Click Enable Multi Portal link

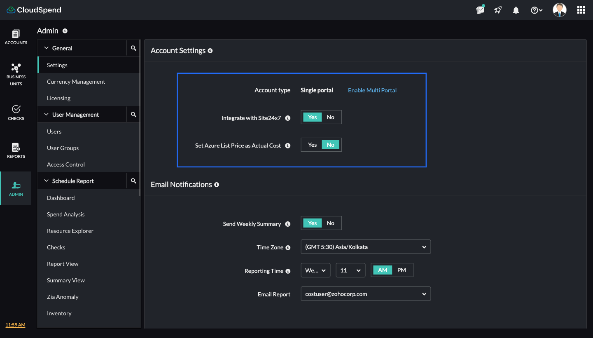(x=372, y=90)
